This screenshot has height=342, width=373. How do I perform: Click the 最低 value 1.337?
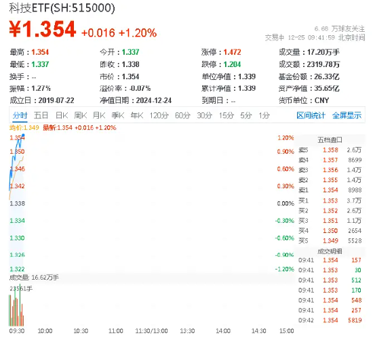coord(40,64)
